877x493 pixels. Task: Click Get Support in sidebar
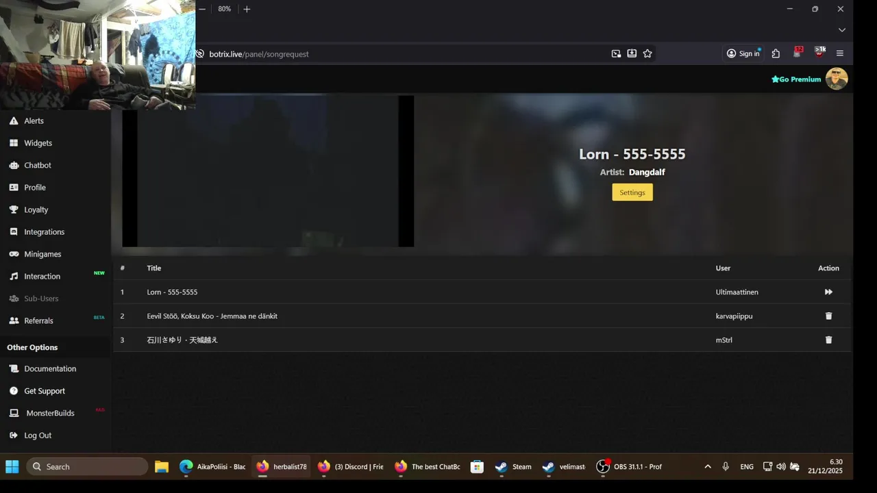point(45,391)
